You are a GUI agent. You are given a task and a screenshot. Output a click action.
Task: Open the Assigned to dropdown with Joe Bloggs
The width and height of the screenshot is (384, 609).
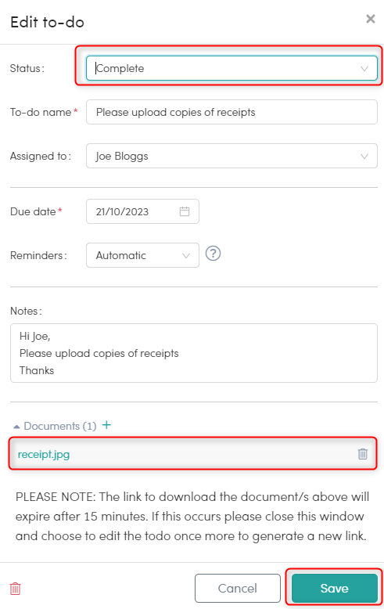[x=231, y=156]
